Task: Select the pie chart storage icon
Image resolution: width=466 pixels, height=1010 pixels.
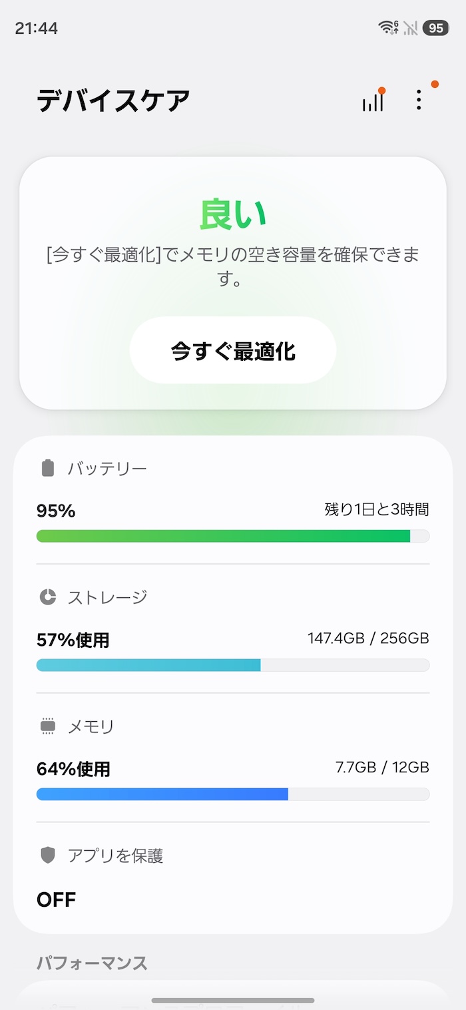Action: coord(47,597)
